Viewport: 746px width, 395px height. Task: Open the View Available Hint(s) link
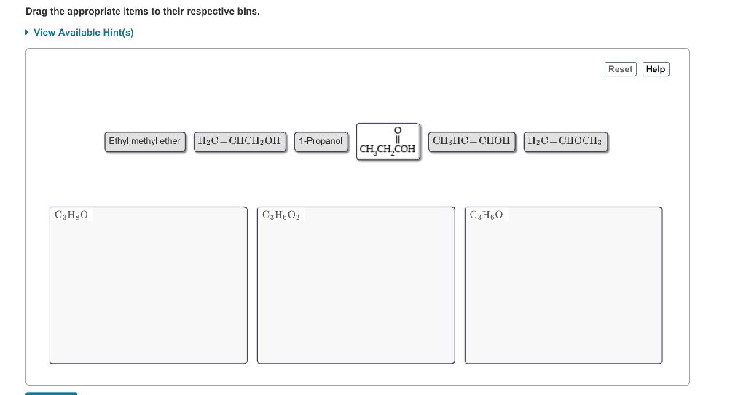(x=83, y=32)
